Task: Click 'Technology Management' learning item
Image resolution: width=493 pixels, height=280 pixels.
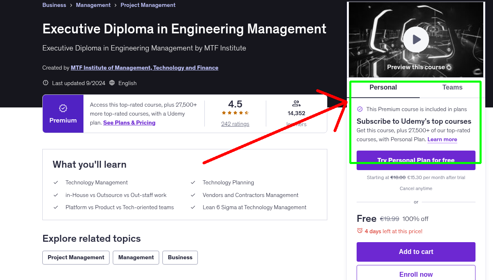Action: click(x=96, y=183)
